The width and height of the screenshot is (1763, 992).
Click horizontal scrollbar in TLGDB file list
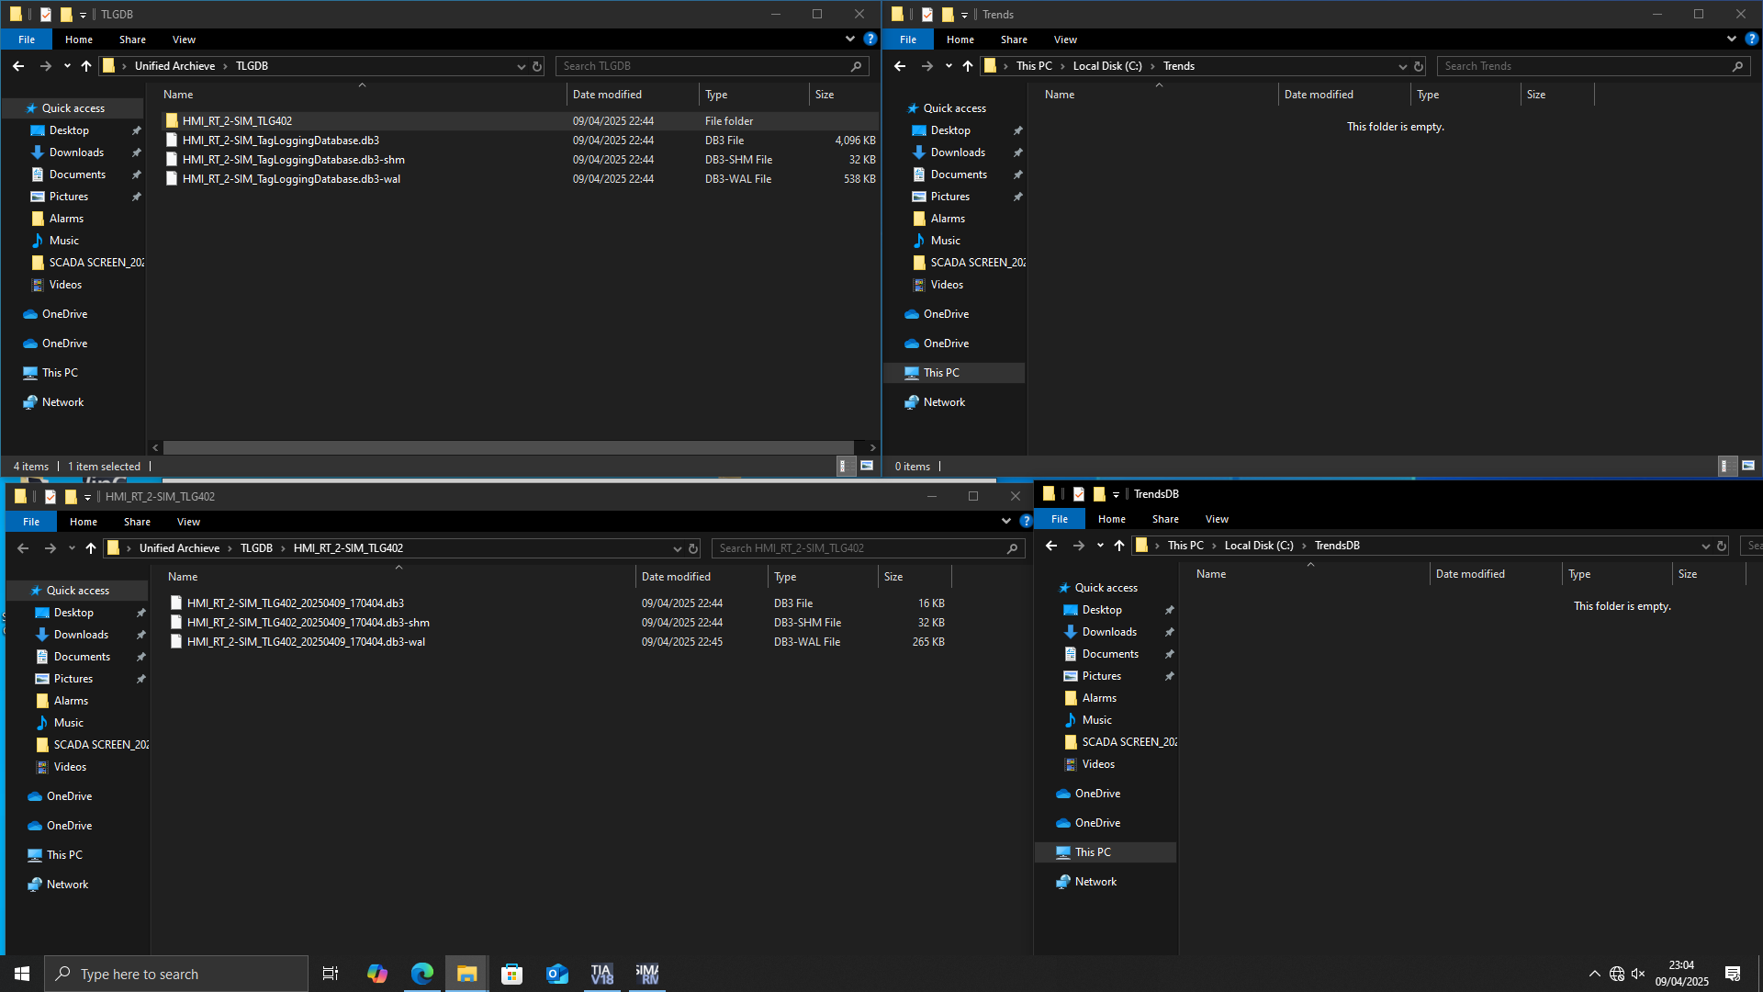[x=509, y=447]
